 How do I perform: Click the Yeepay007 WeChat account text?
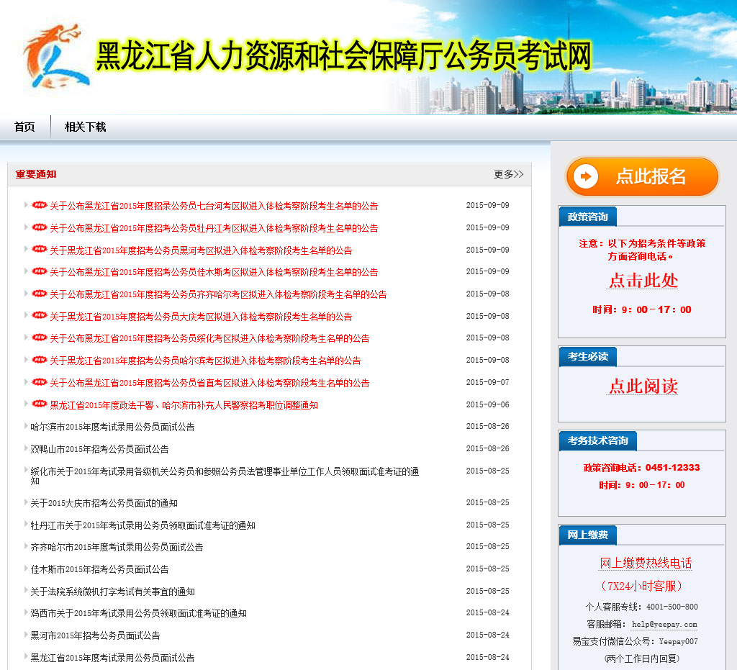click(678, 641)
